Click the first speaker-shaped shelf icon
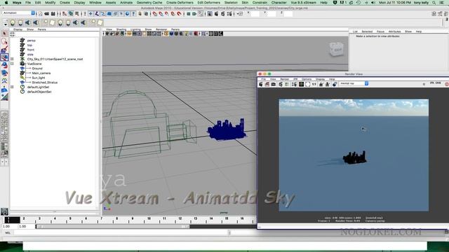The image size is (449, 252). pos(28,22)
